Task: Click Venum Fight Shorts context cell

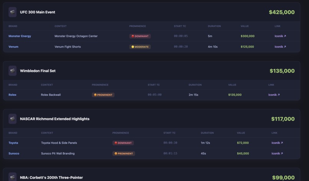Action: pos(67,47)
